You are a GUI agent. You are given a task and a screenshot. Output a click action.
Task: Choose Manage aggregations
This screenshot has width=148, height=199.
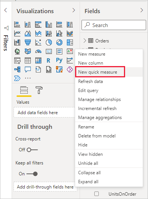pos(109,118)
